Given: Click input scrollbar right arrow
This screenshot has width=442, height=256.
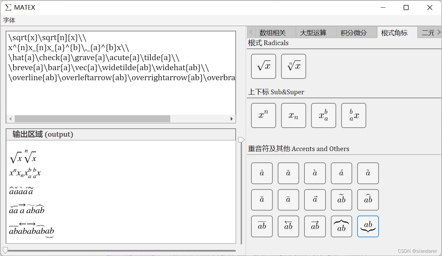Looking at the screenshot, I should pos(232,119).
